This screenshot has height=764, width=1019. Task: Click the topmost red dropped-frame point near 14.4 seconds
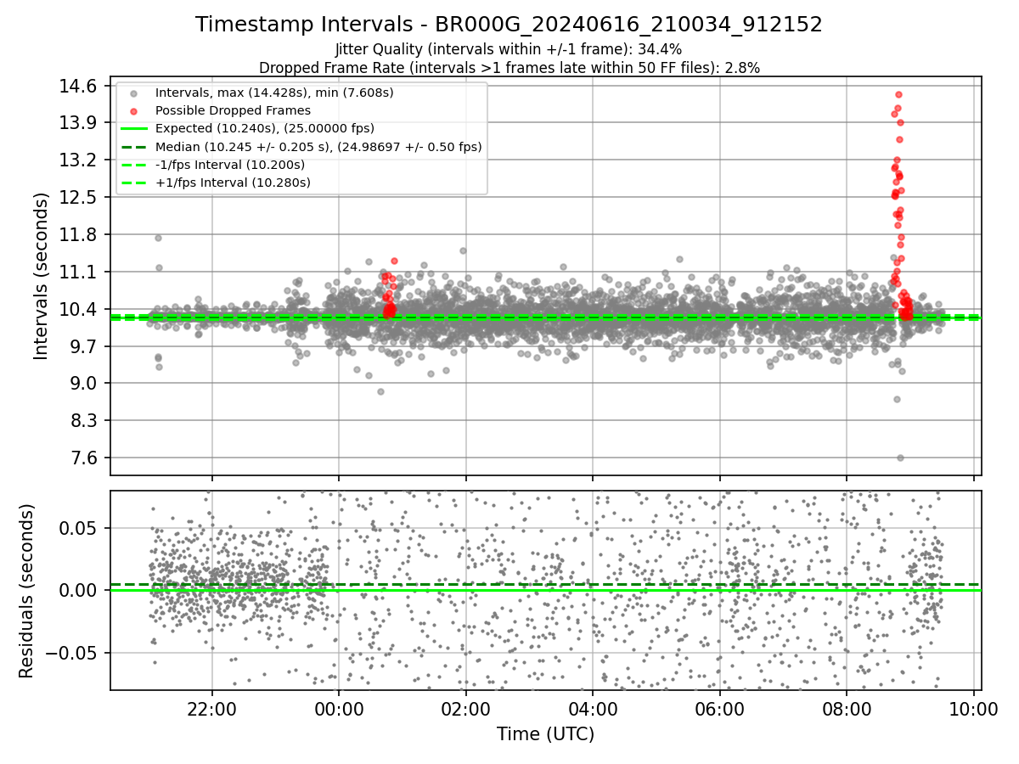[x=898, y=94]
